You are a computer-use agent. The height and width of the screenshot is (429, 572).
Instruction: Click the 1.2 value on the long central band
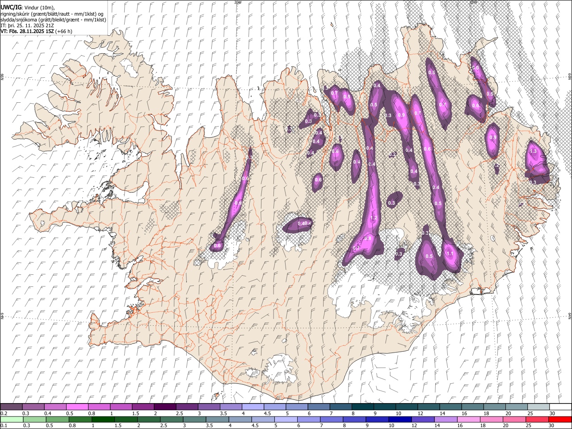coord(374,218)
